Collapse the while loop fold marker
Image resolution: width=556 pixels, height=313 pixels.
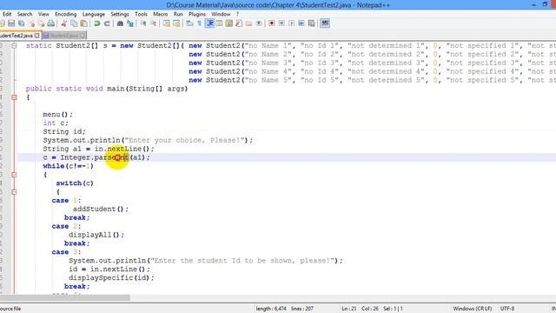(x=14, y=175)
